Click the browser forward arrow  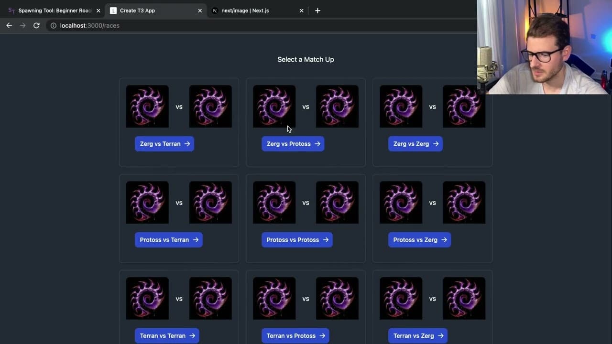coord(22,25)
